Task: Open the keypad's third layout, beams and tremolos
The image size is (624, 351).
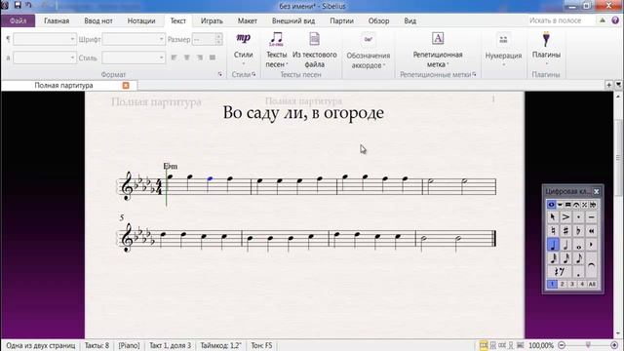Action: coord(567,205)
